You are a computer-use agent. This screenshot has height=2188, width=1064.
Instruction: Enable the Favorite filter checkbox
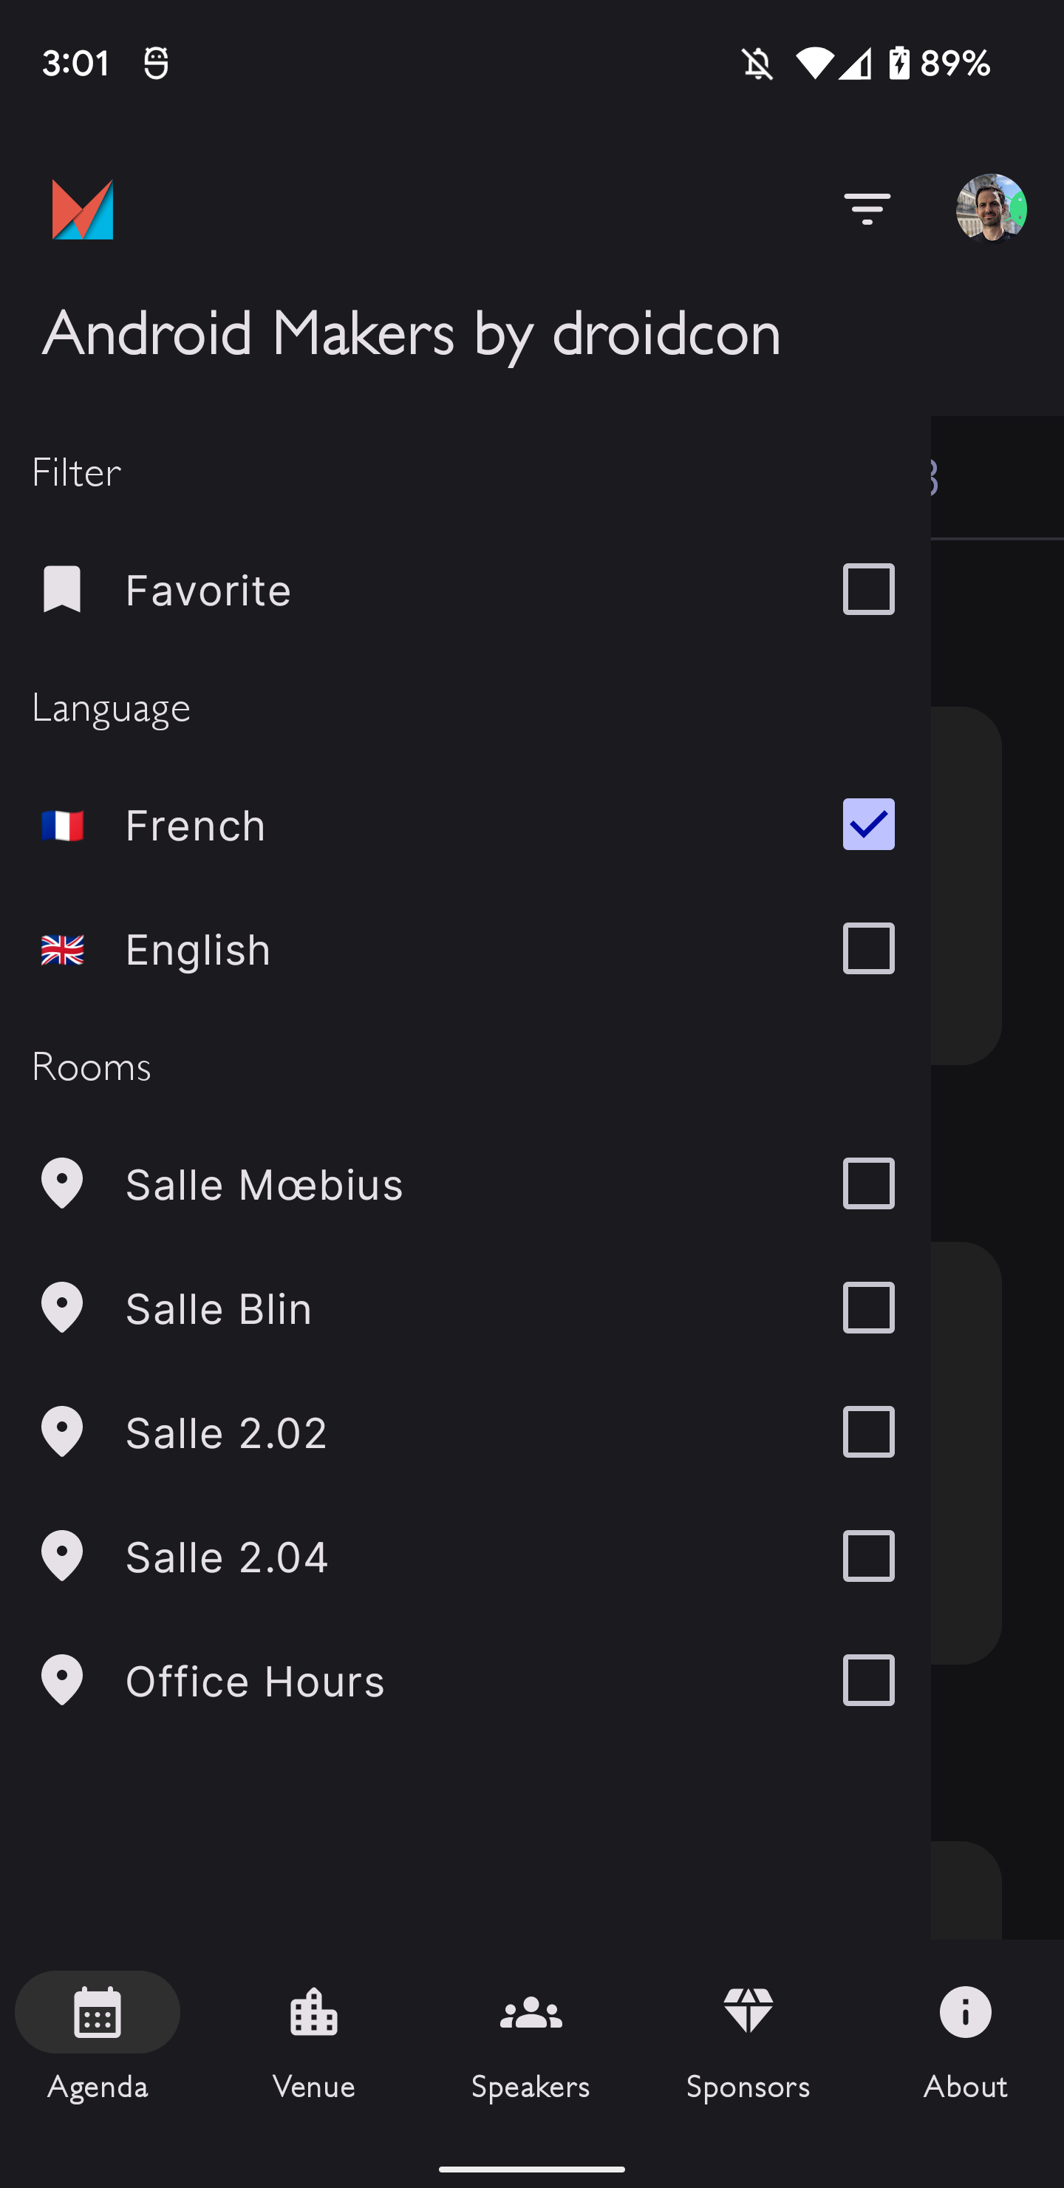pyautogui.click(x=868, y=588)
